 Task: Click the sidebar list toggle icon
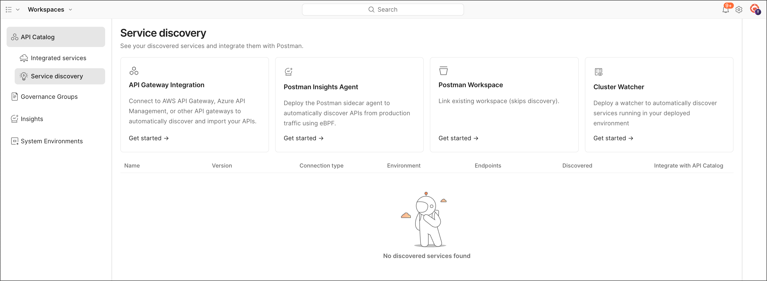click(9, 10)
